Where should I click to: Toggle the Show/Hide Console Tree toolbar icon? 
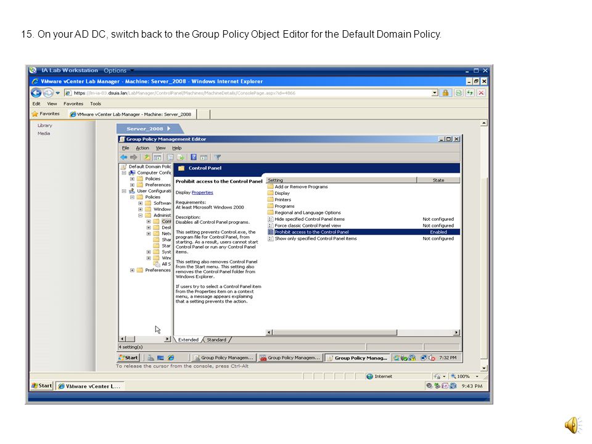coord(157,157)
